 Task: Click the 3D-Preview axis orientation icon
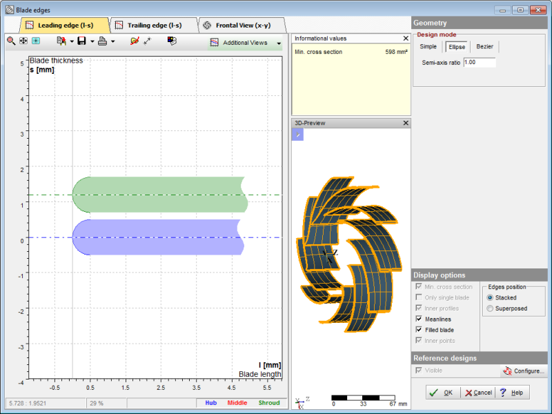tap(302, 403)
